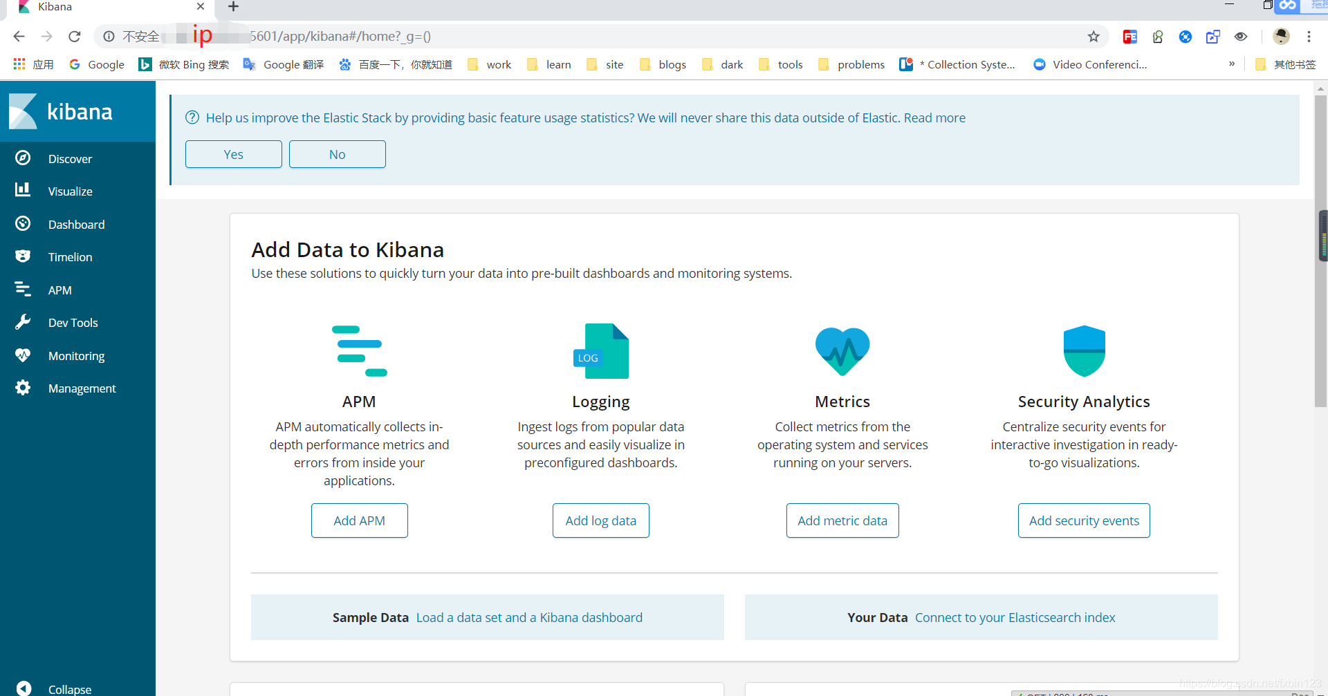Click the scrollbar up arrow
The height and width of the screenshot is (696, 1328).
click(x=1320, y=88)
